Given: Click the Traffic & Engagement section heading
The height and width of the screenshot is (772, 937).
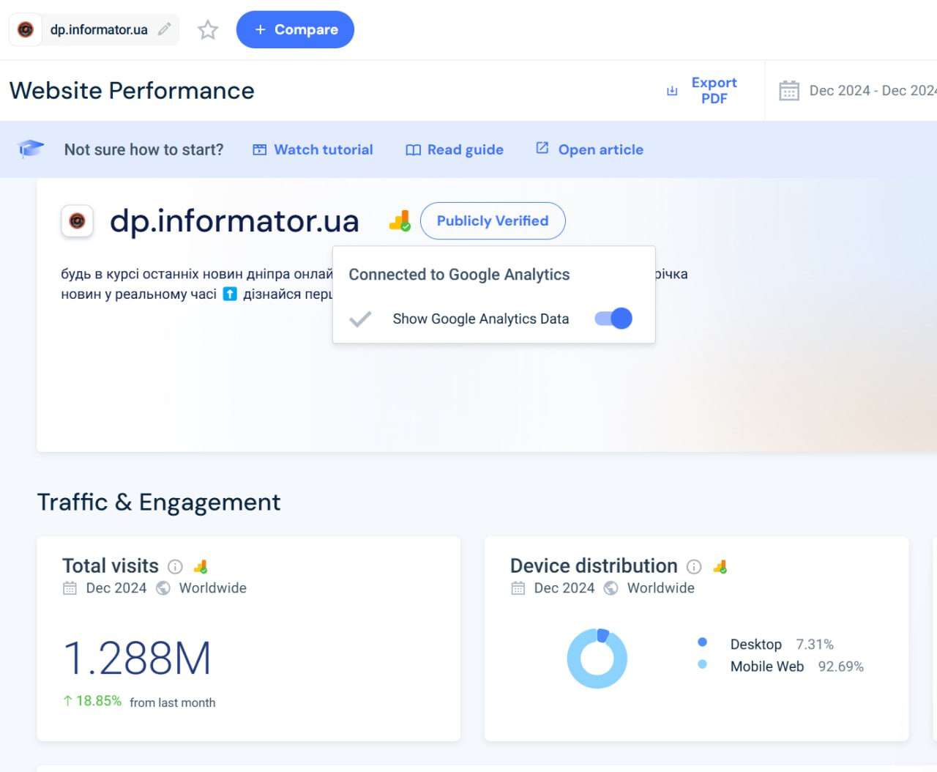Looking at the screenshot, I should pyautogui.click(x=159, y=502).
